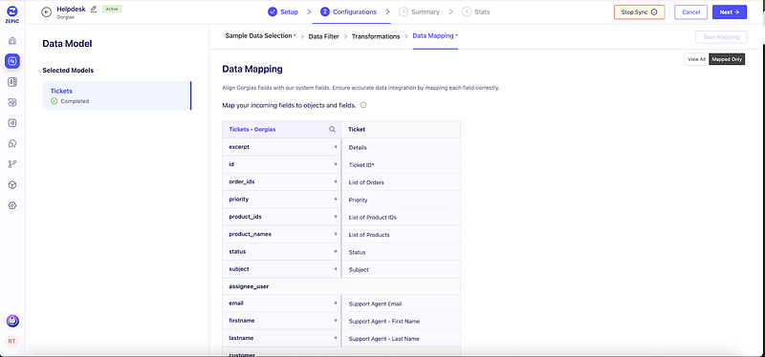Open the Support Agent Email field selector
Viewport: 765px width, 357px height.
[401, 304]
